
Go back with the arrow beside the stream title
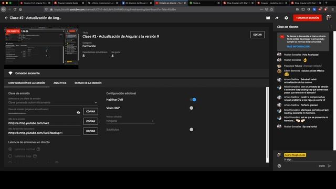[6, 18]
